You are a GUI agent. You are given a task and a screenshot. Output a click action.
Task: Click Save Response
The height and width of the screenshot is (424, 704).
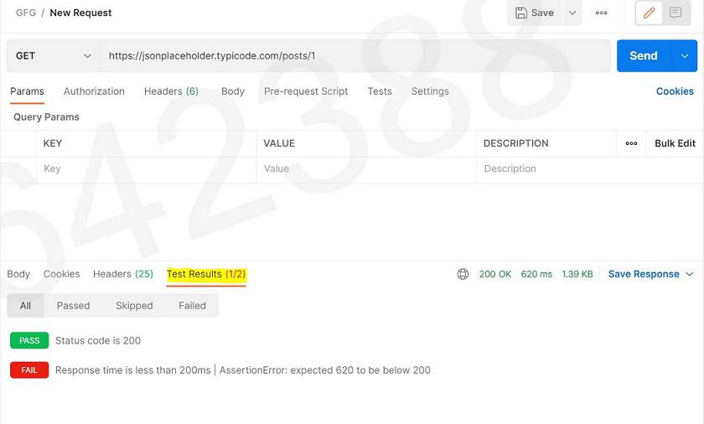tap(644, 274)
